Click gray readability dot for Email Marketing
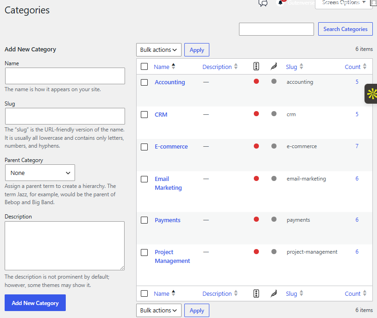Image resolution: width=377 pixels, height=318 pixels. [x=274, y=178]
